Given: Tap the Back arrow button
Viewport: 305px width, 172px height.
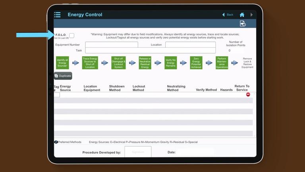Looking at the screenshot, I should coord(228,15).
